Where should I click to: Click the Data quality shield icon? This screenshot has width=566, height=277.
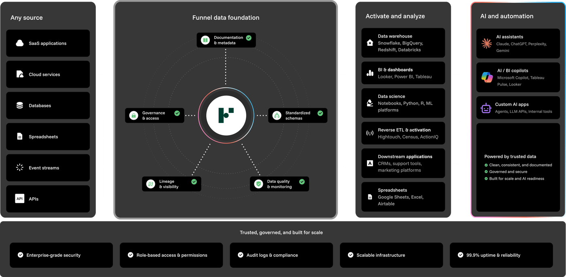(259, 184)
